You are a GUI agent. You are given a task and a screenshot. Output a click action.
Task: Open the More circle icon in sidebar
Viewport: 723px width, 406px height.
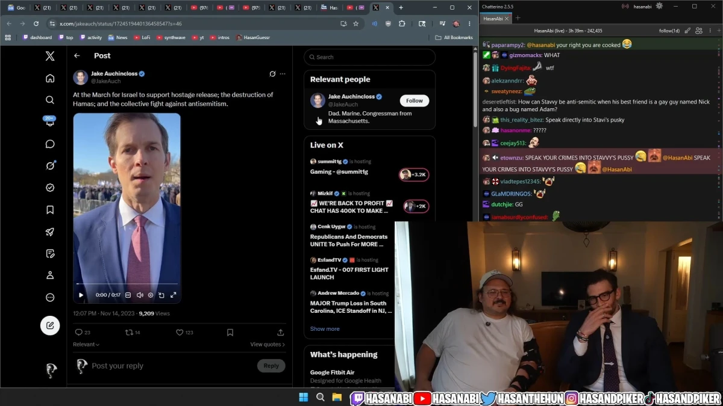click(50, 297)
